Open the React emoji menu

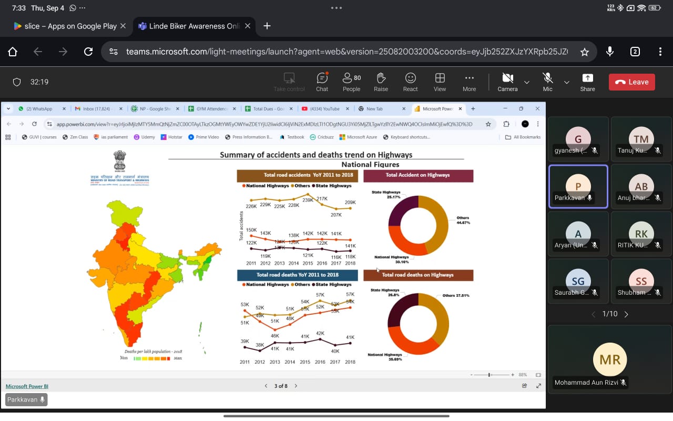pos(410,82)
